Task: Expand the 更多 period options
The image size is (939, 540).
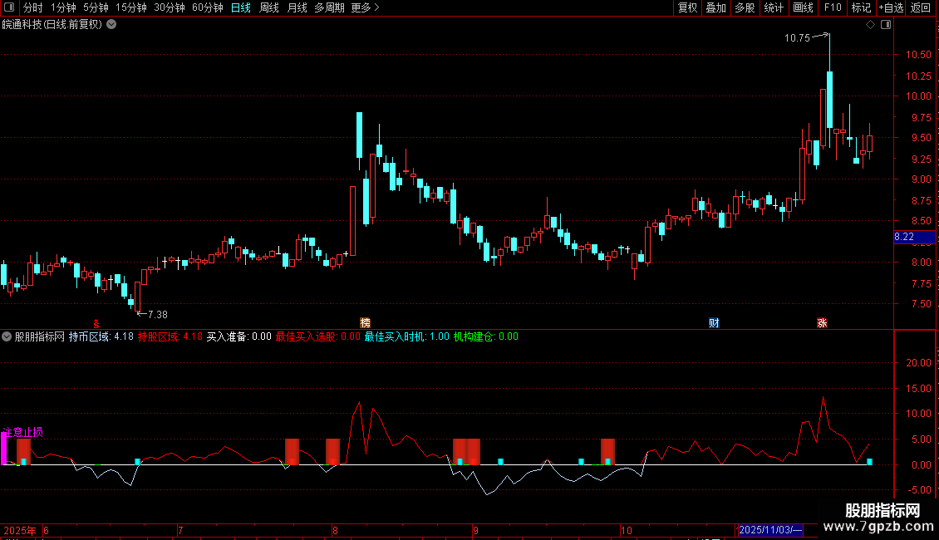Action: (366, 7)
